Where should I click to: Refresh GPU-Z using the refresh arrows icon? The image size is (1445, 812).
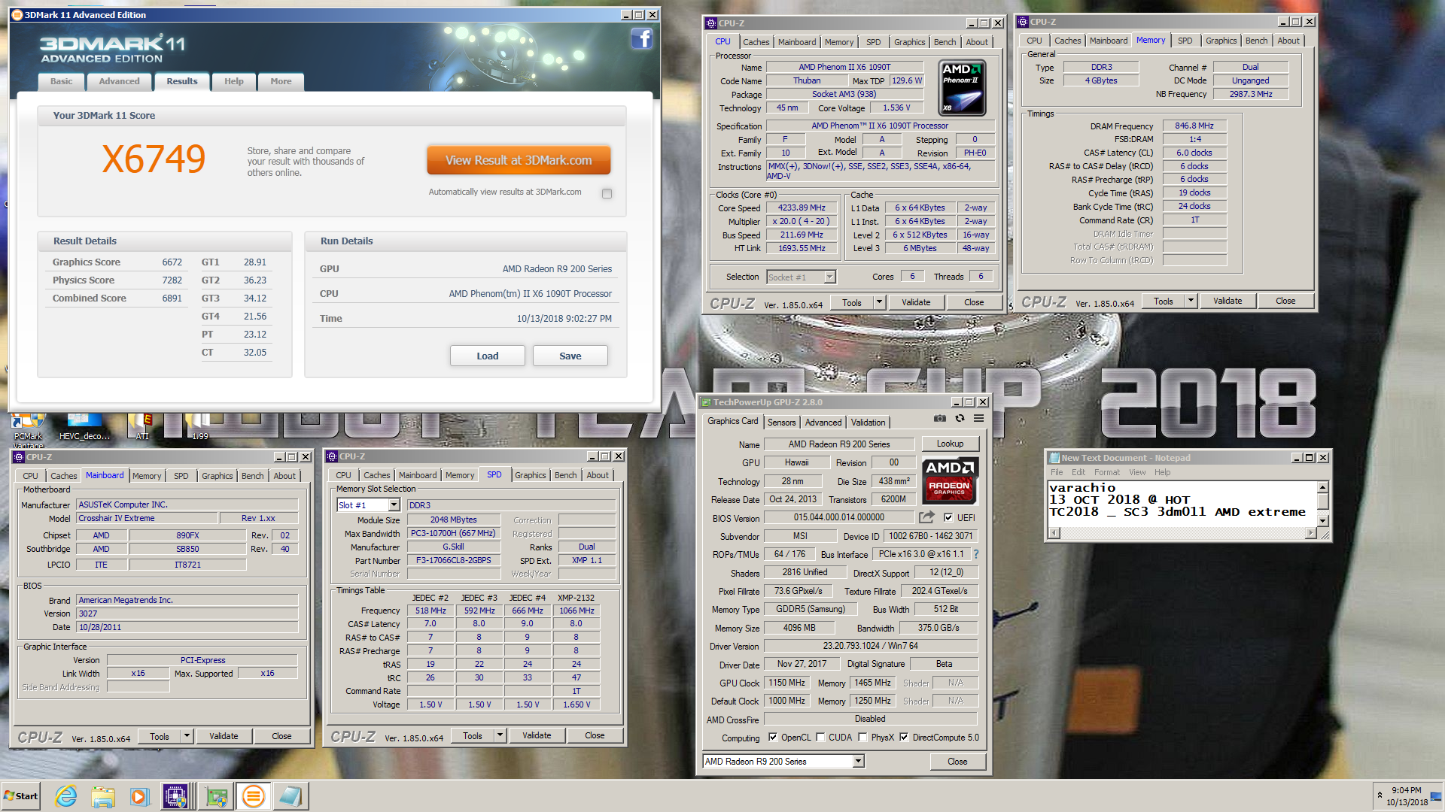click(x=960, y=419)
